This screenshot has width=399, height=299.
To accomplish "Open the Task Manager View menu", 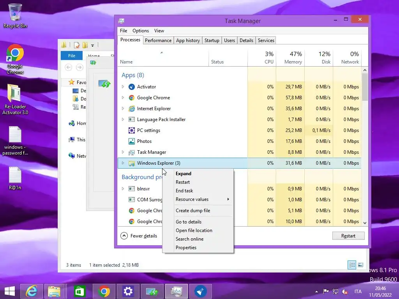I will click(x=159, y=31).
